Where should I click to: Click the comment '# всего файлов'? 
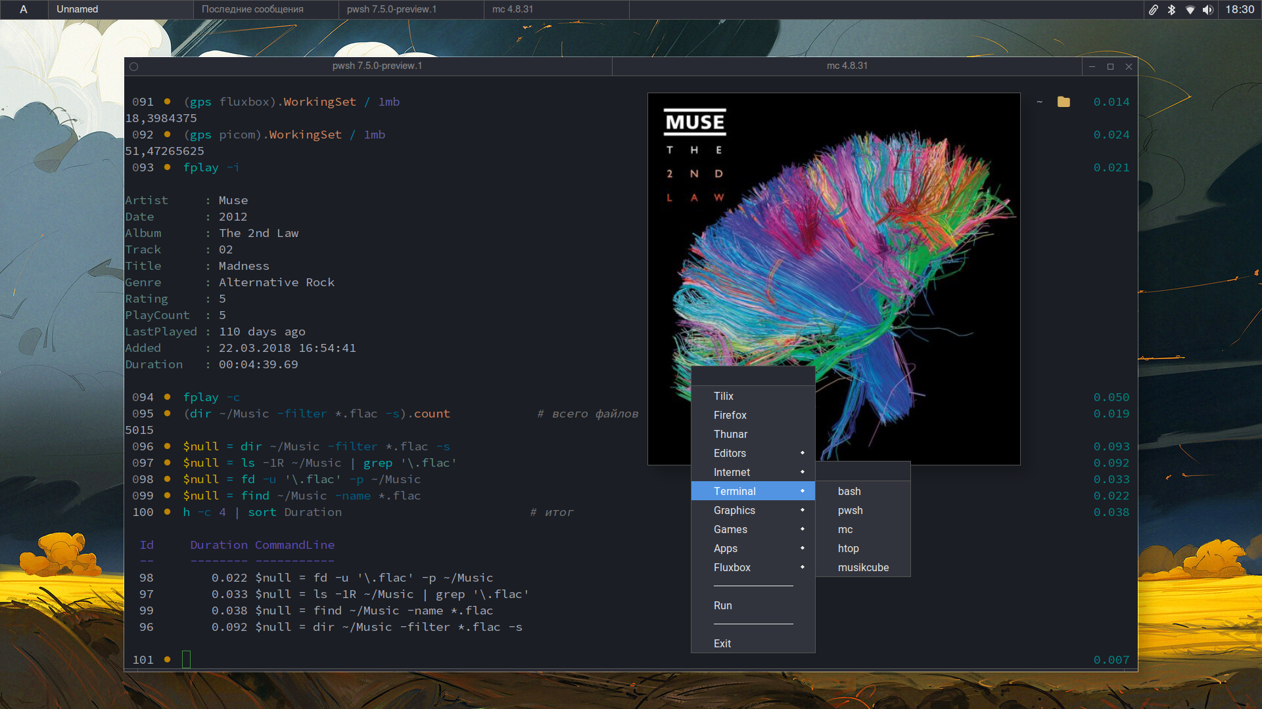click(588, 414)
